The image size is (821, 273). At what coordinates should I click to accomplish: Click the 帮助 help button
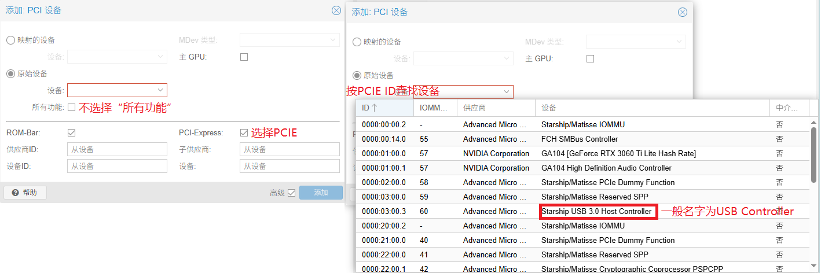(x=25, y=193)
